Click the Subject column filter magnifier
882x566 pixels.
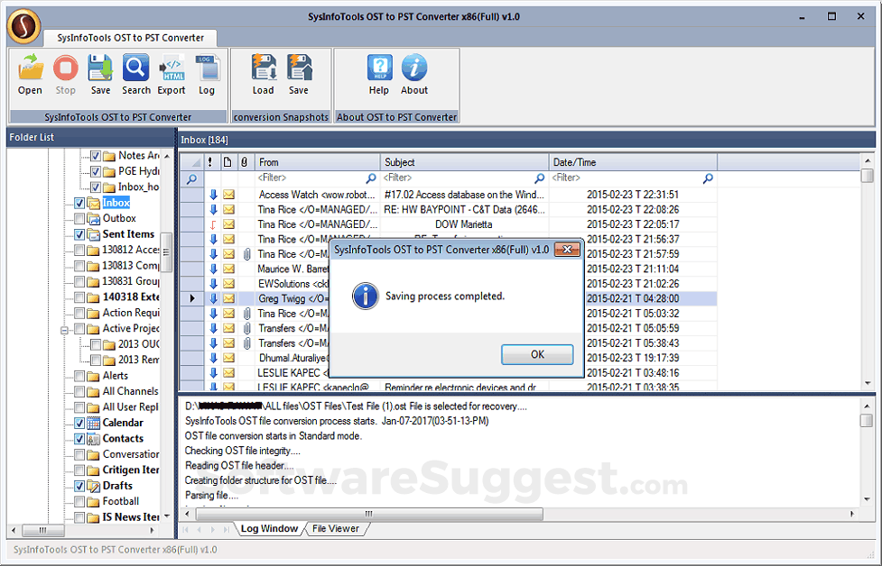(540, 178)
